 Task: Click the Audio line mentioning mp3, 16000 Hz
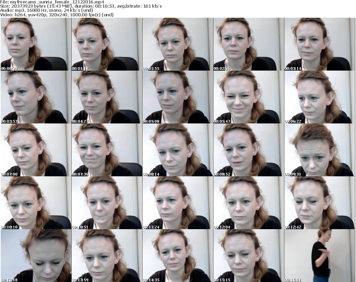(x=47, y=10)
